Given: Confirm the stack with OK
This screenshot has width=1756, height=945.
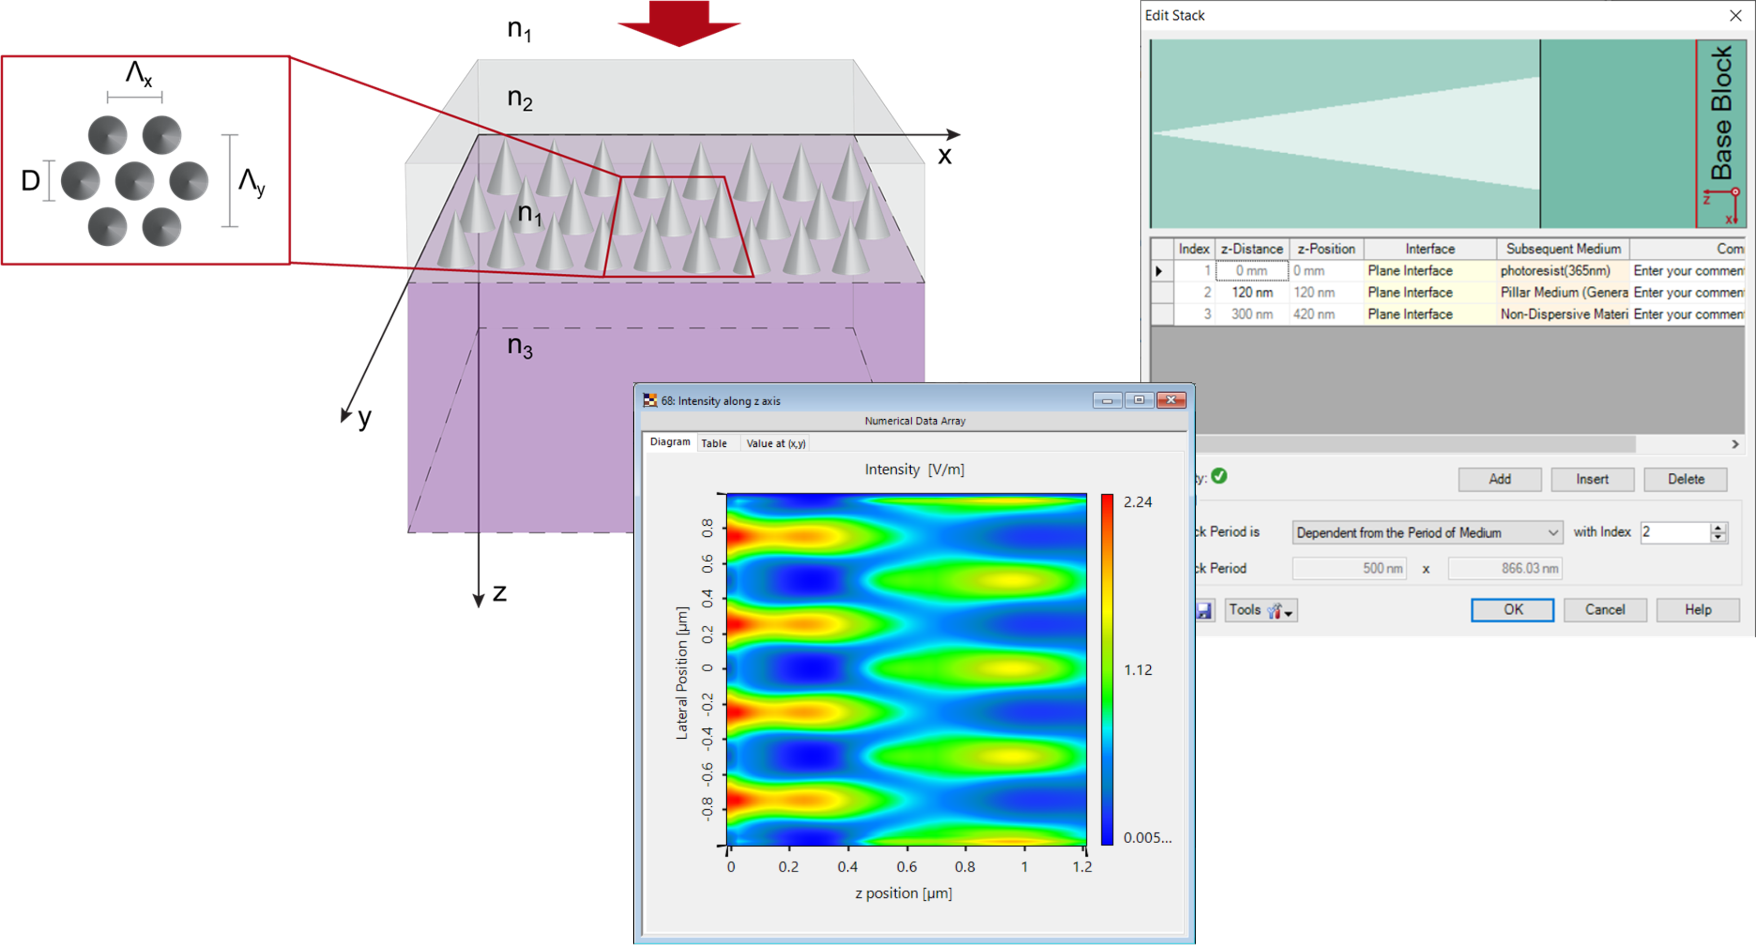Looking at the screenshot, I should 1513,609.
